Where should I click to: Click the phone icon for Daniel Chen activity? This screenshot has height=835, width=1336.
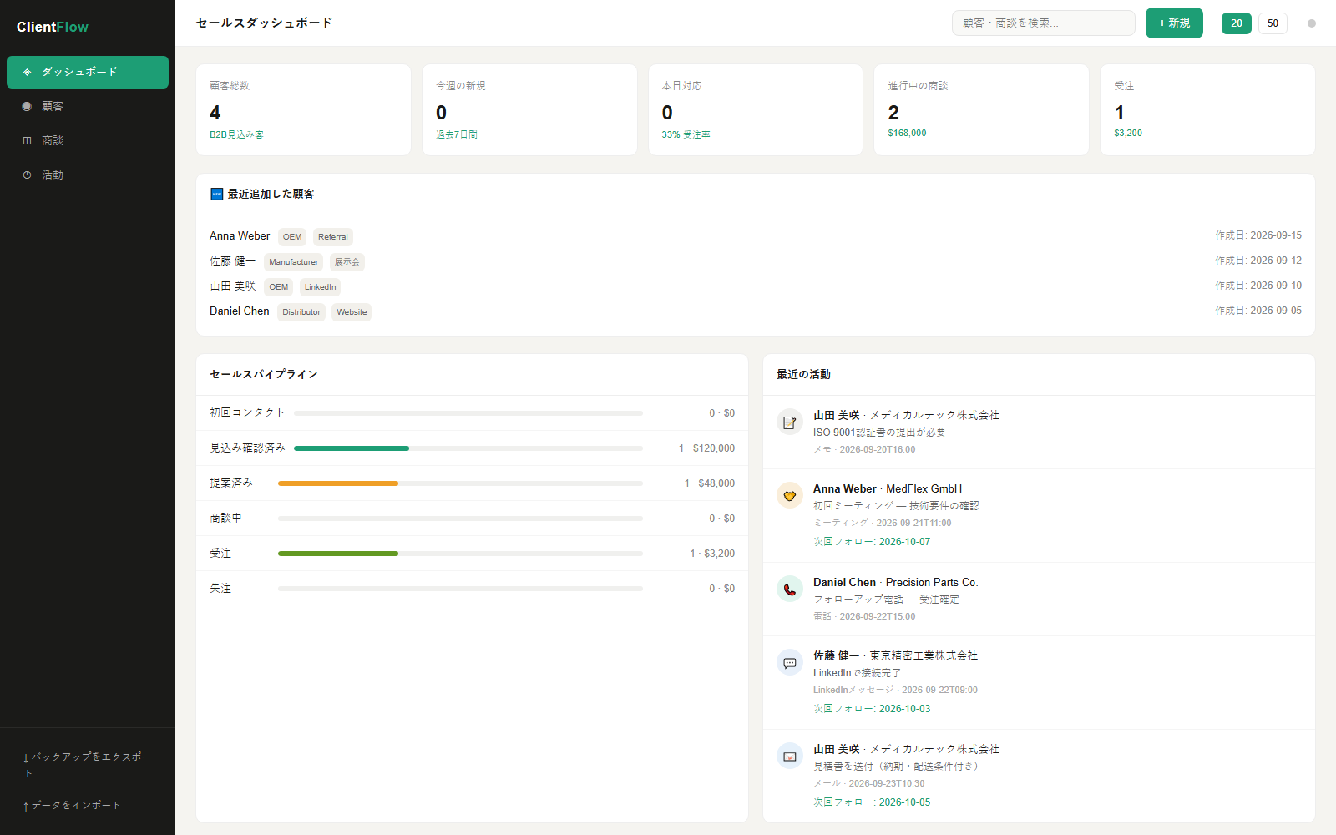click(790, 590)
